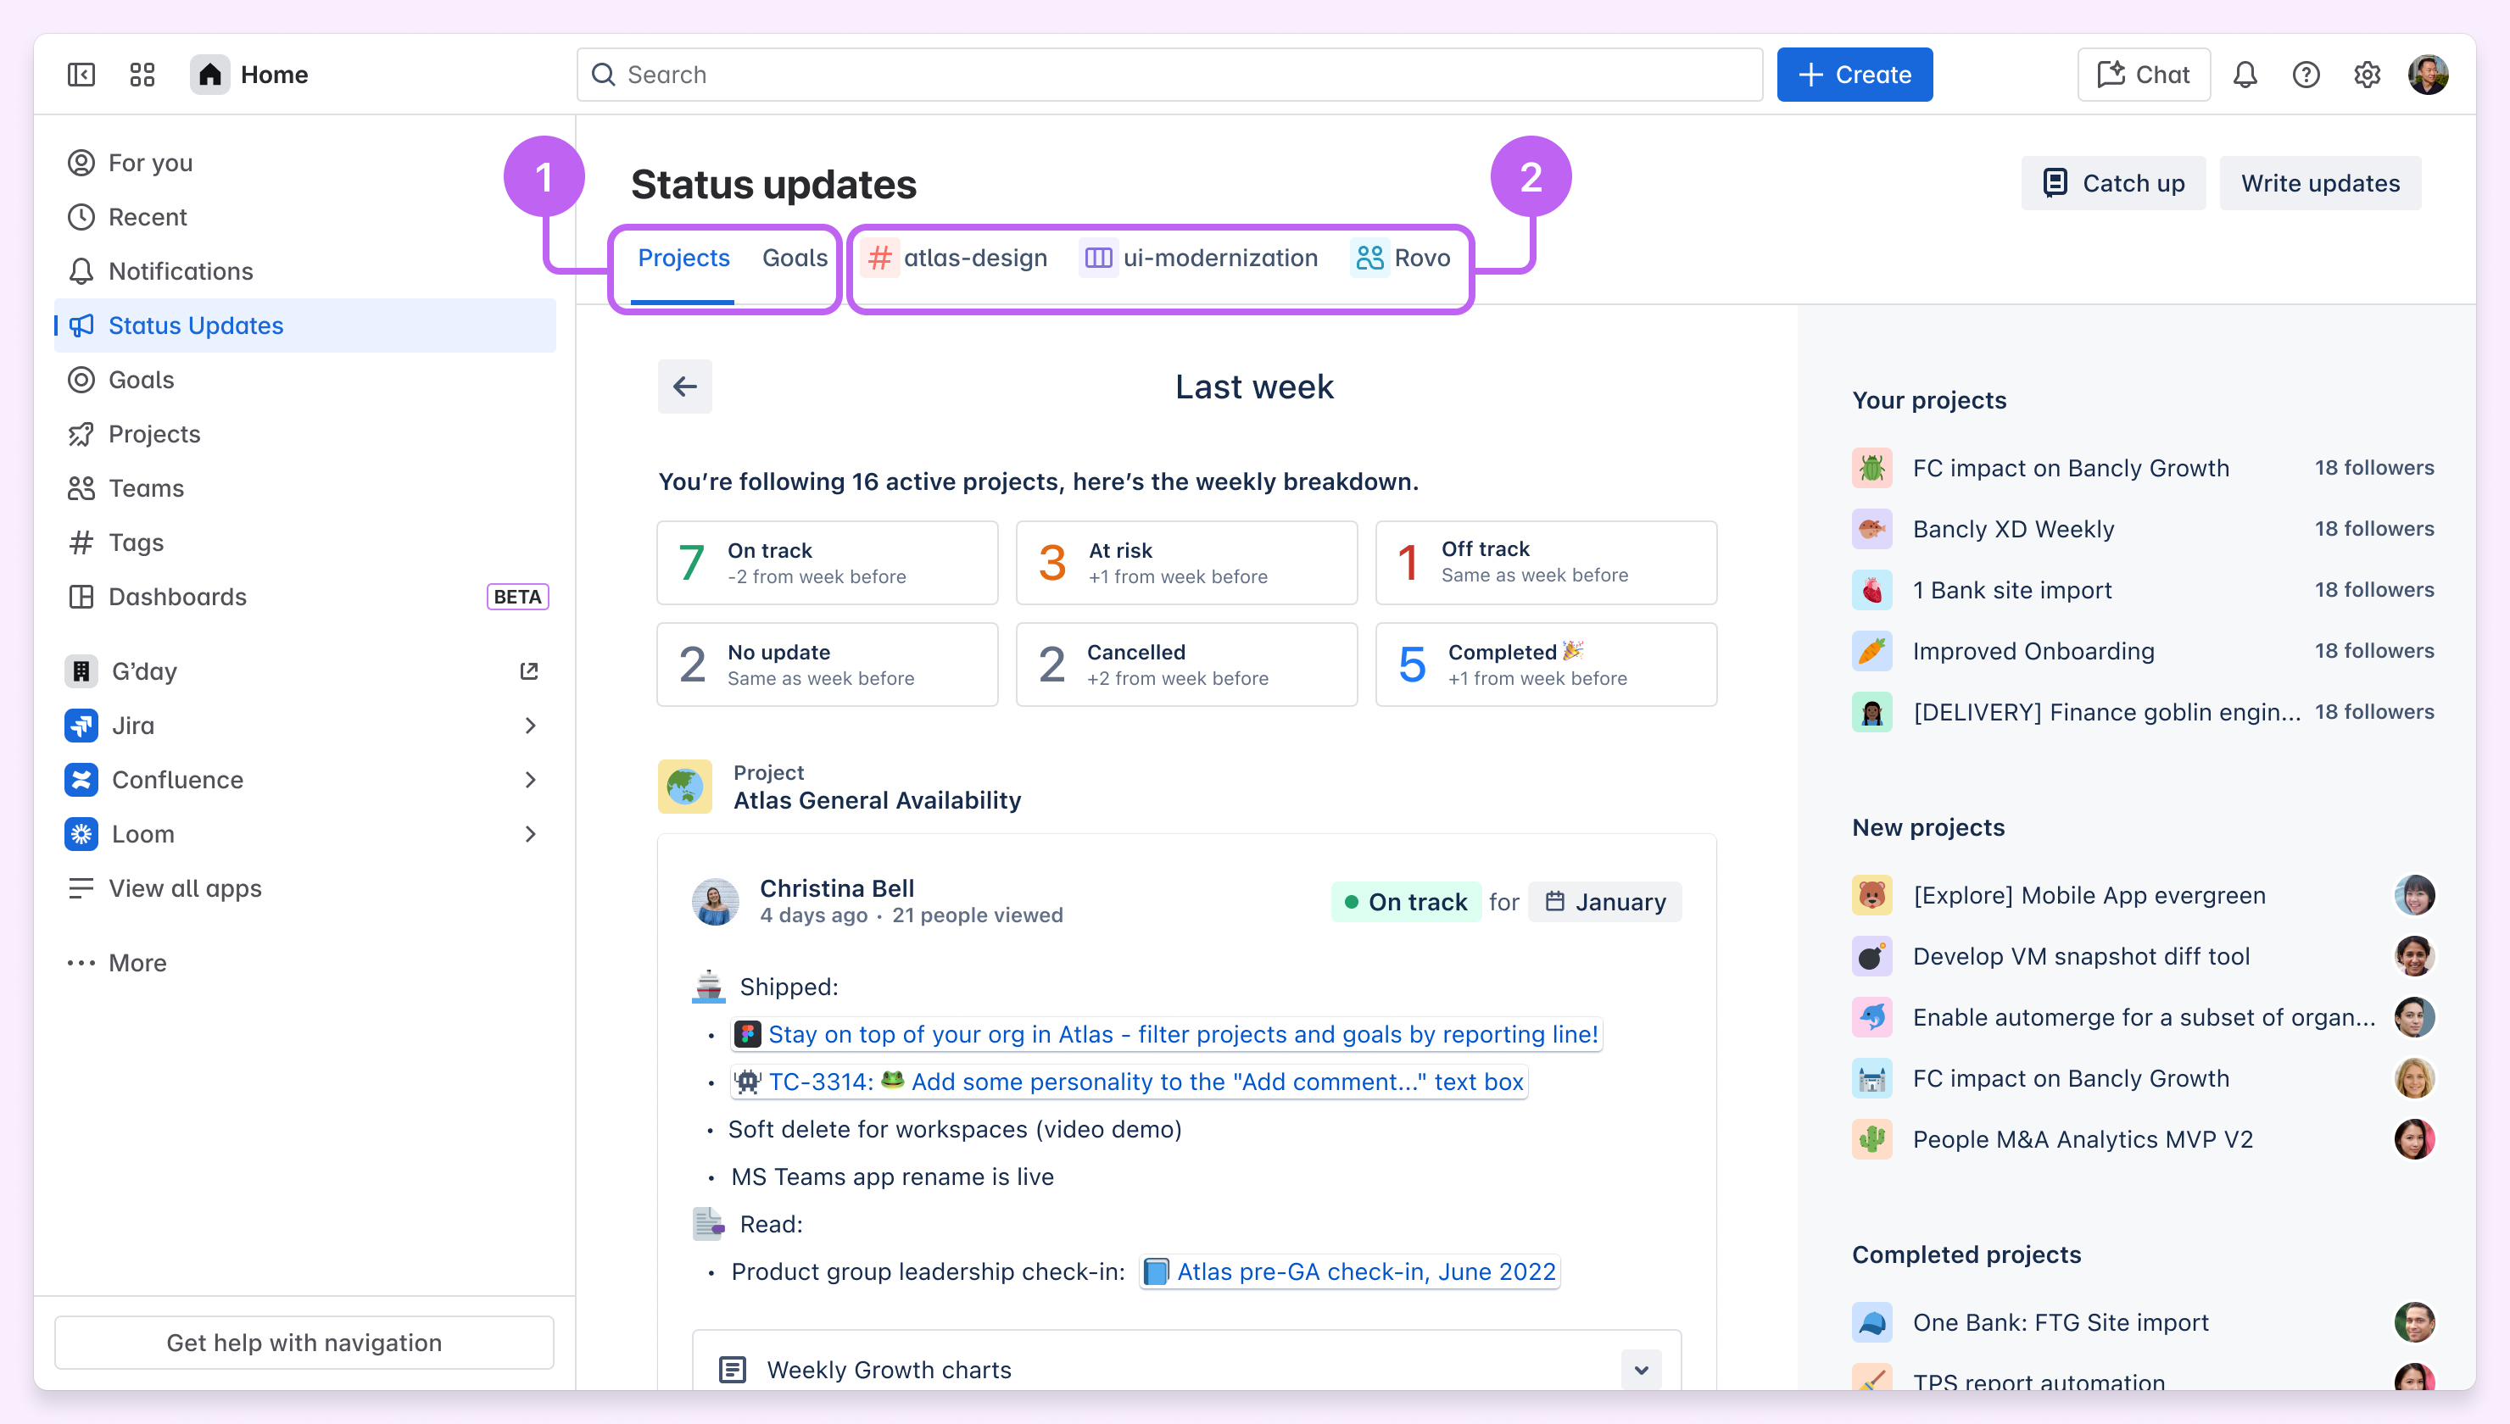This screenshot has width=2510, height=1424.
Task: Go back with the left arrow button
Action: tap(684, 387)
